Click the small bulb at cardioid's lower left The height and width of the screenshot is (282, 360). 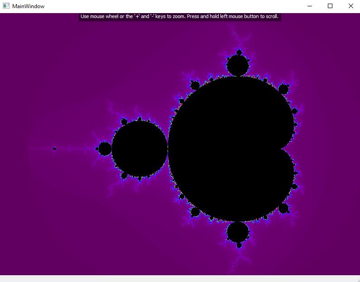195,212
